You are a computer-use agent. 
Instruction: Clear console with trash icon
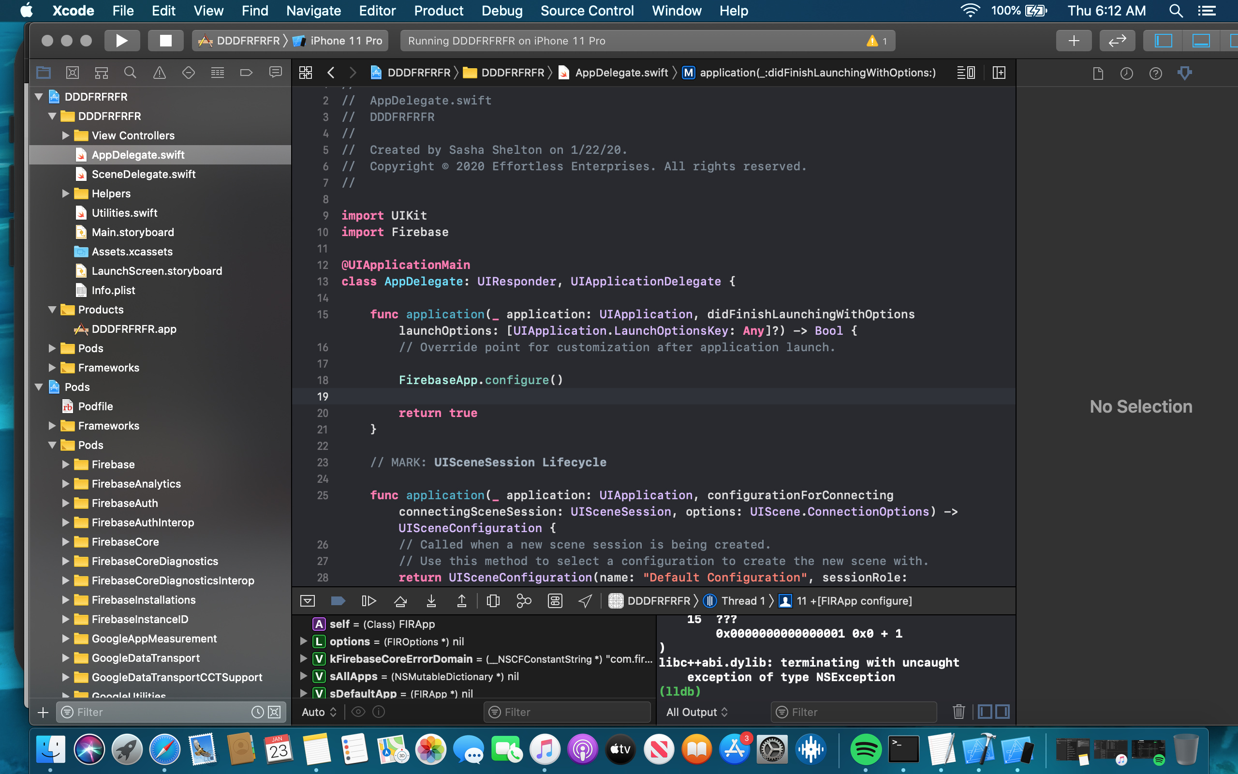958,712
